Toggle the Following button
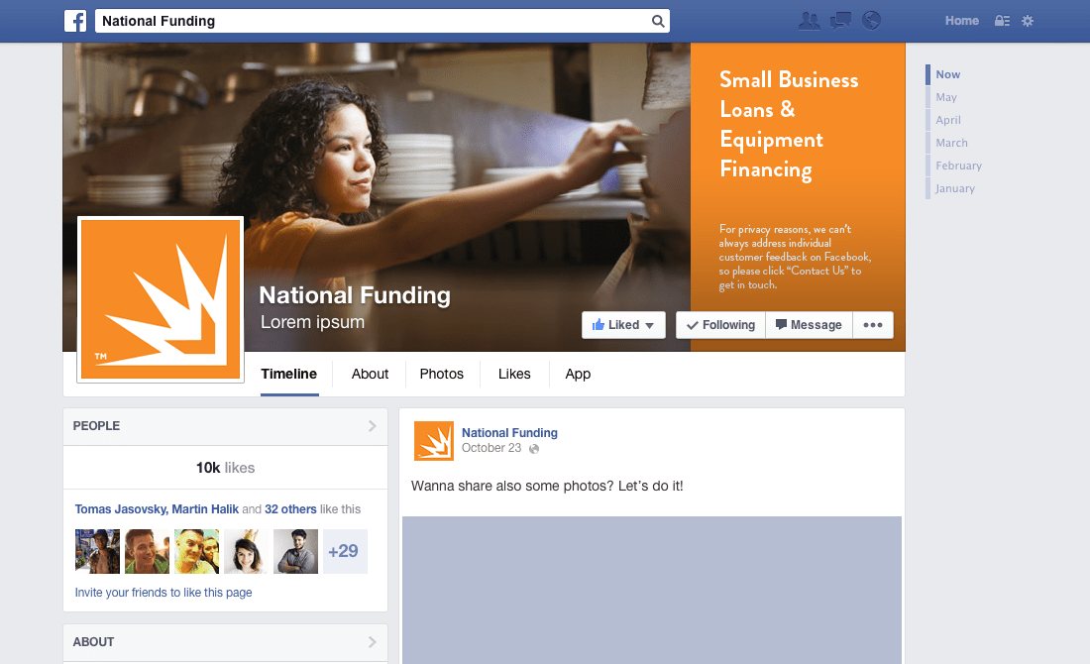The image size is (1090, 664). coord(720,325)
